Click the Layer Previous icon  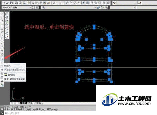click(102, 7)
